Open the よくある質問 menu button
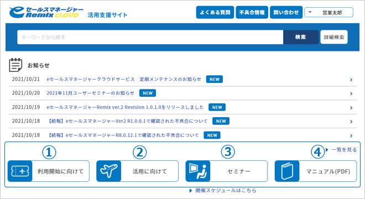This screenshot has height=199, width=365. 215,12
